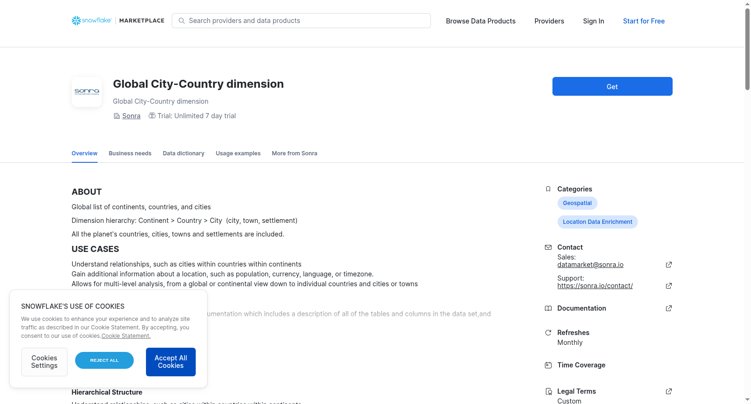Click the gift icon beside Trial
Image resolution: width=751 pixels, height=404 pixels.
152,115
